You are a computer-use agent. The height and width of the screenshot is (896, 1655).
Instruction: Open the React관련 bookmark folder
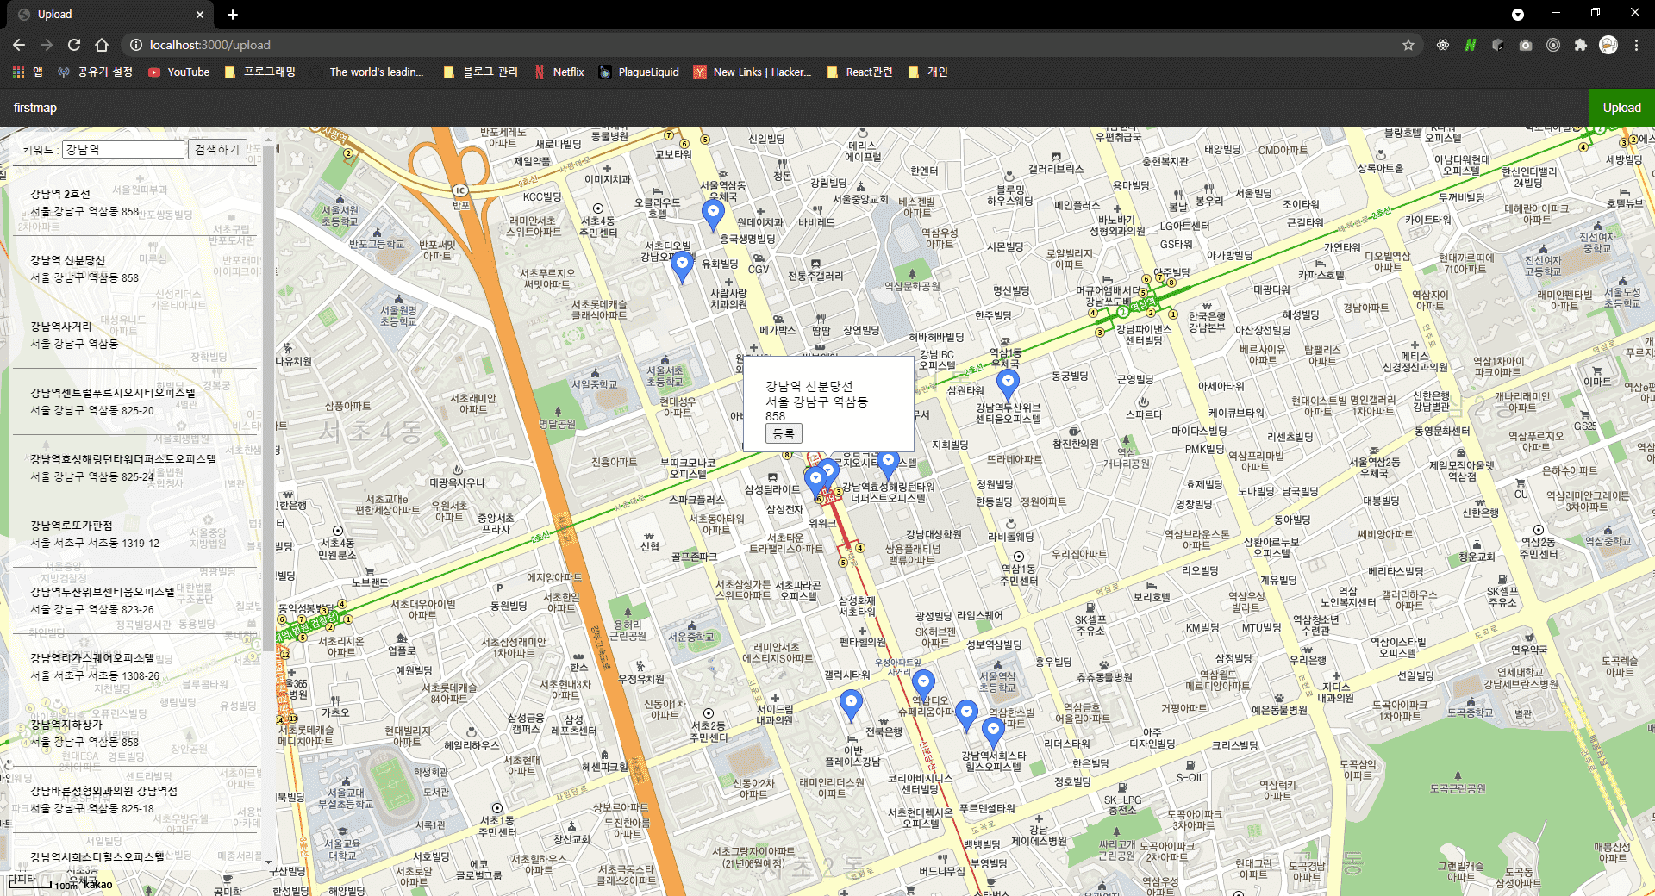tap(859, 72)
